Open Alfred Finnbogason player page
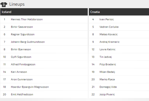The width and height of the screenshot is (149, 101). (x=23, y=64)
